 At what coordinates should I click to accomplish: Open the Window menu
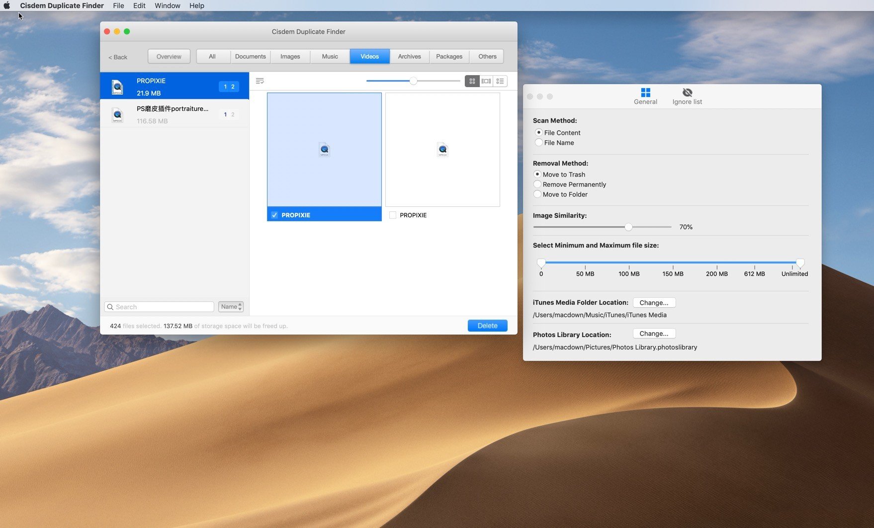168,5
